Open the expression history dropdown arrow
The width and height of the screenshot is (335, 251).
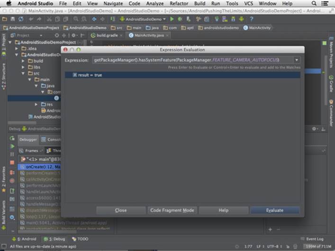[297, 60]
